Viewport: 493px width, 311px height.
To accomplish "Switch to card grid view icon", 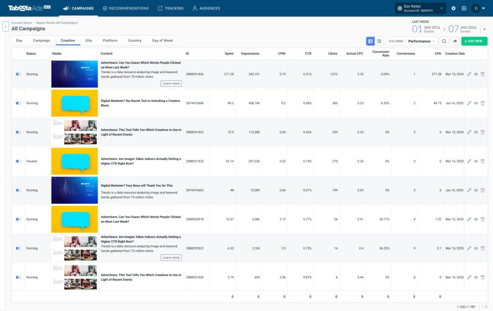I will pyautogui.click(x=370, y=41).
